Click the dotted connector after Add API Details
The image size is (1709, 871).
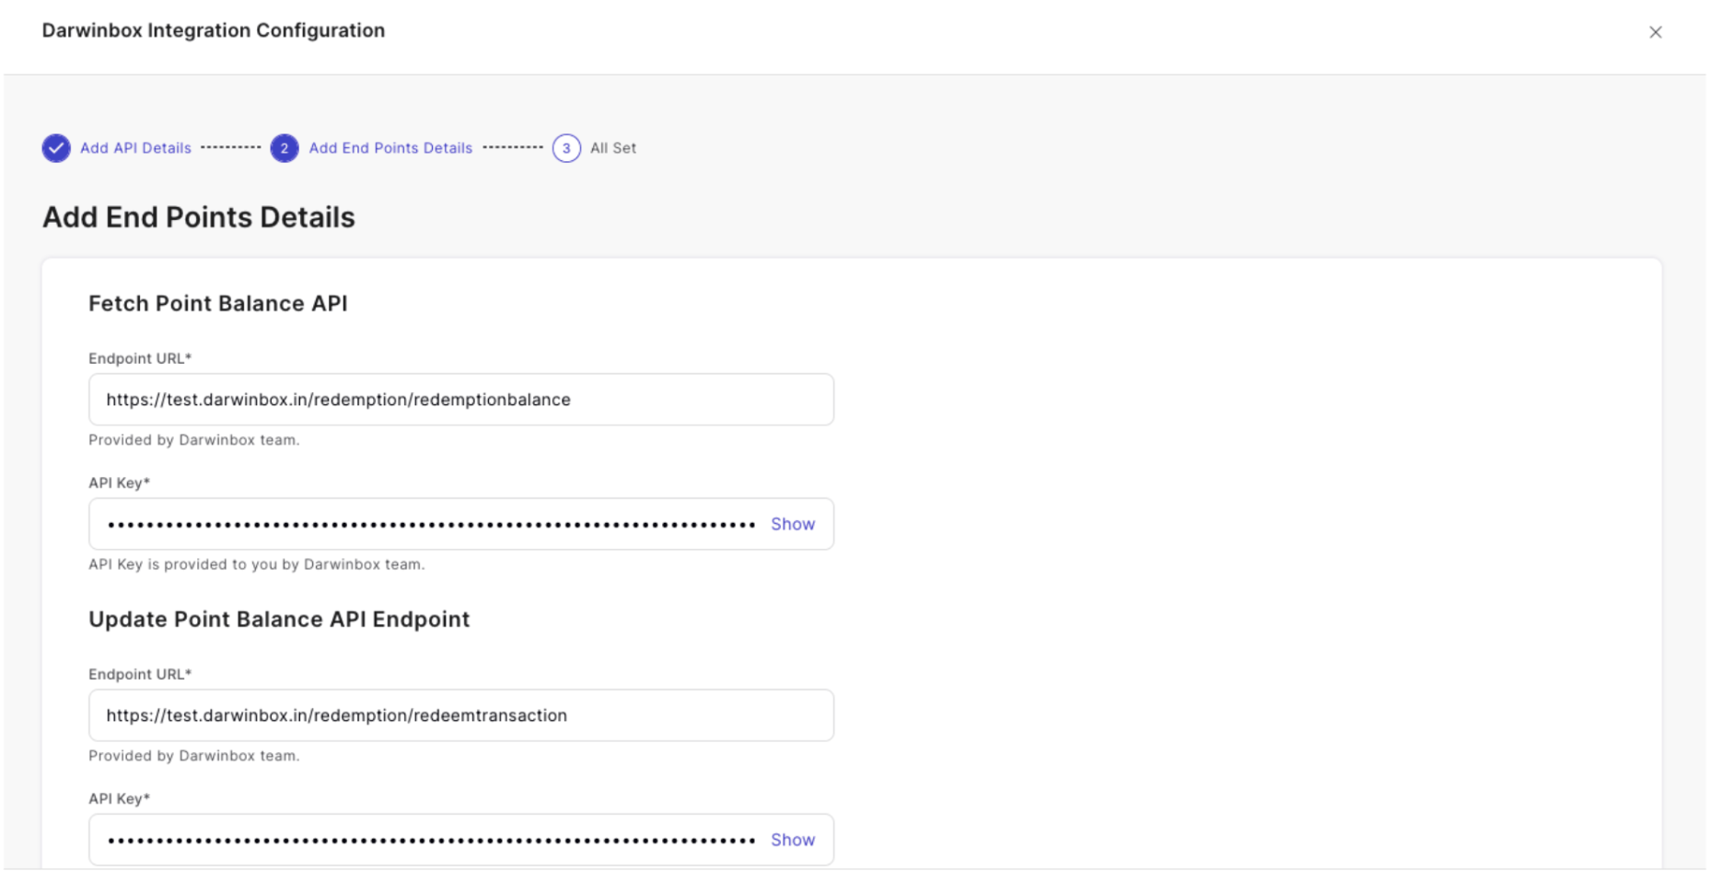pyautogui.click(x=231, y=147)
